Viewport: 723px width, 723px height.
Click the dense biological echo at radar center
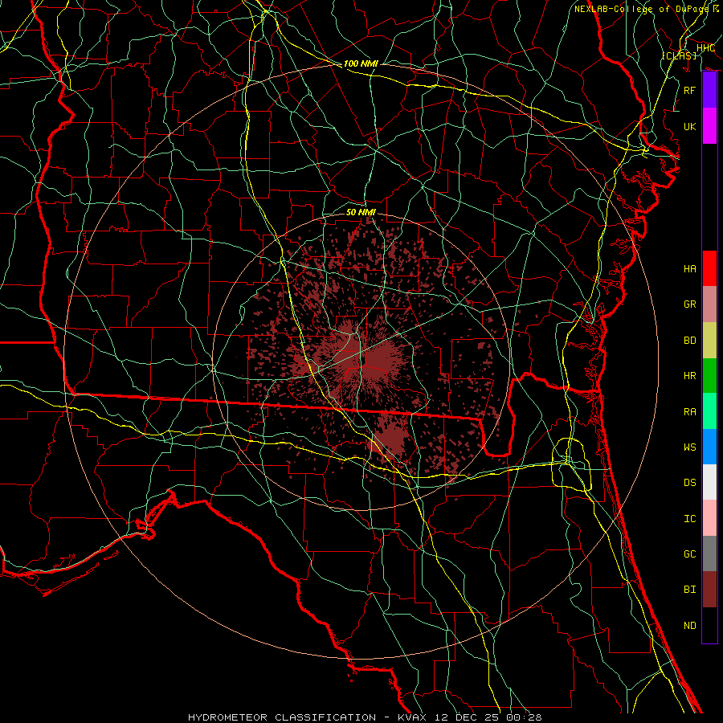[x=362, y=360]
